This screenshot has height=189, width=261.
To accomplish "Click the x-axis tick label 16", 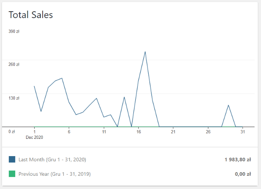I will pos(138,131).
